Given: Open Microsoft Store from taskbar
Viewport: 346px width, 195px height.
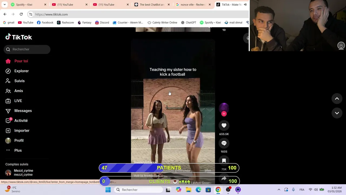Looking at the screenshot, I should (208, 190).
